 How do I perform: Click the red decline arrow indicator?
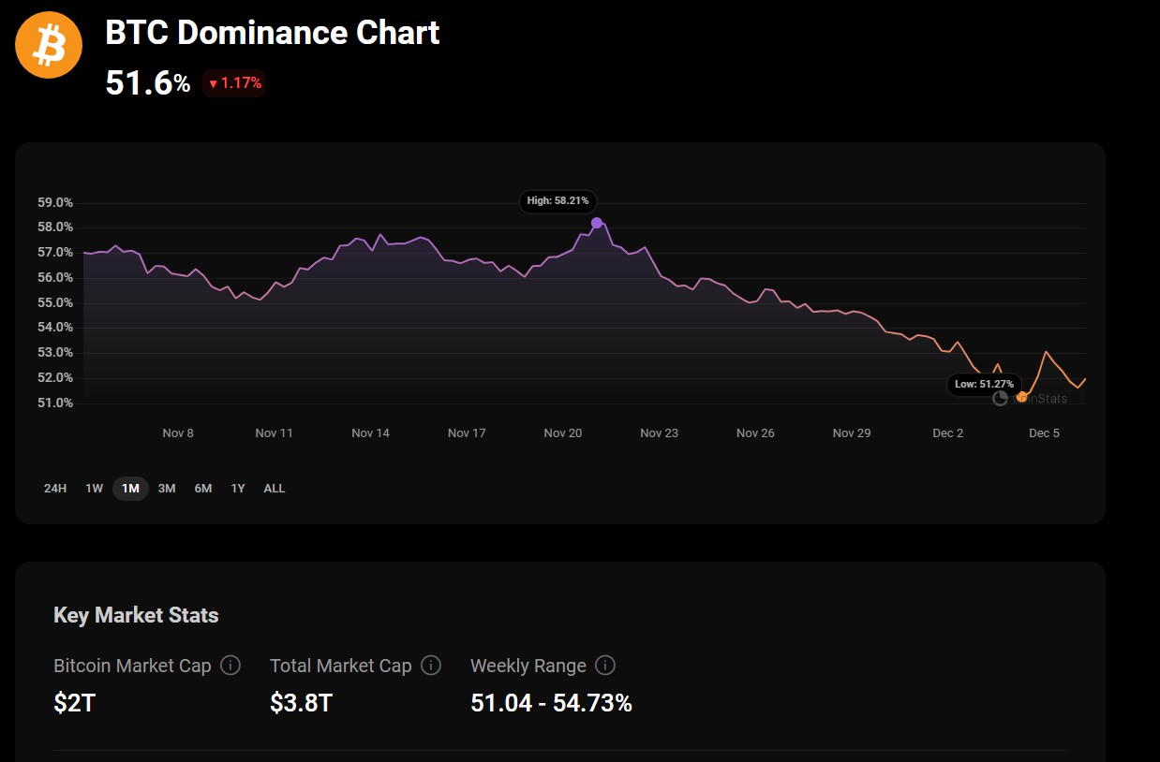coord(215,83)
